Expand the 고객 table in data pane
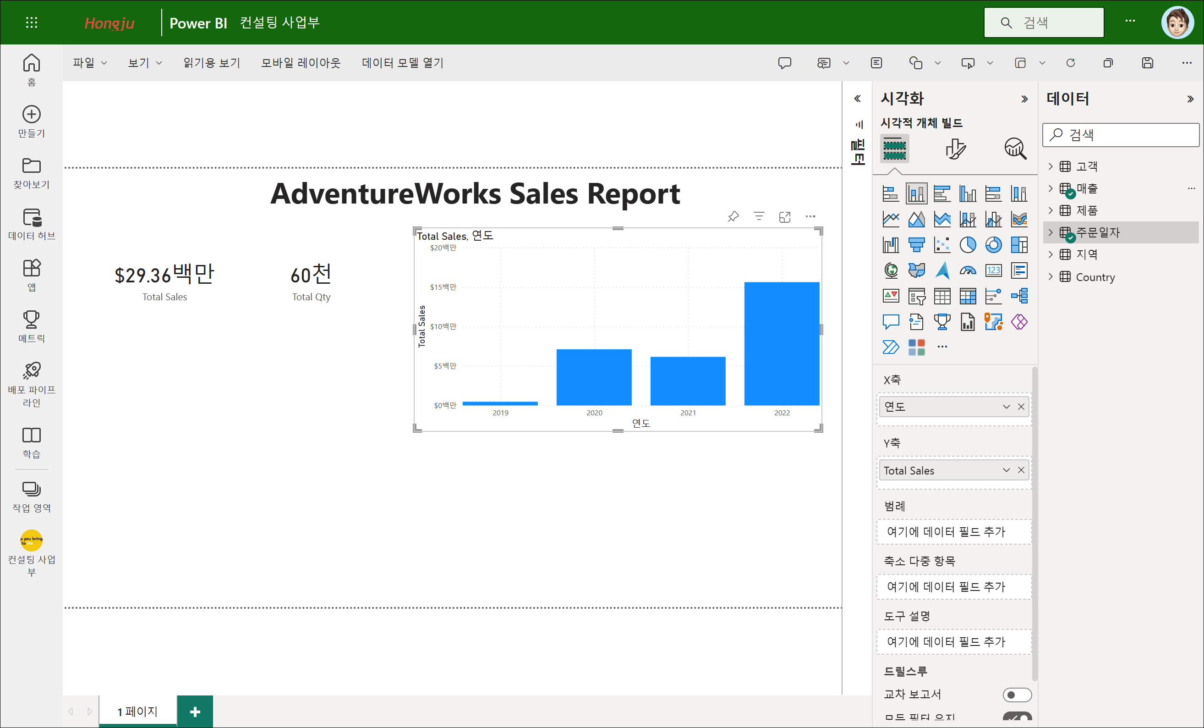 coord(1051,166)
